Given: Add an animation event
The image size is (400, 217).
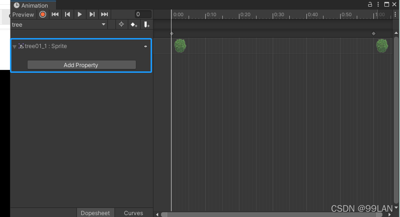Looking at the screenshot, I should (147, 25).
